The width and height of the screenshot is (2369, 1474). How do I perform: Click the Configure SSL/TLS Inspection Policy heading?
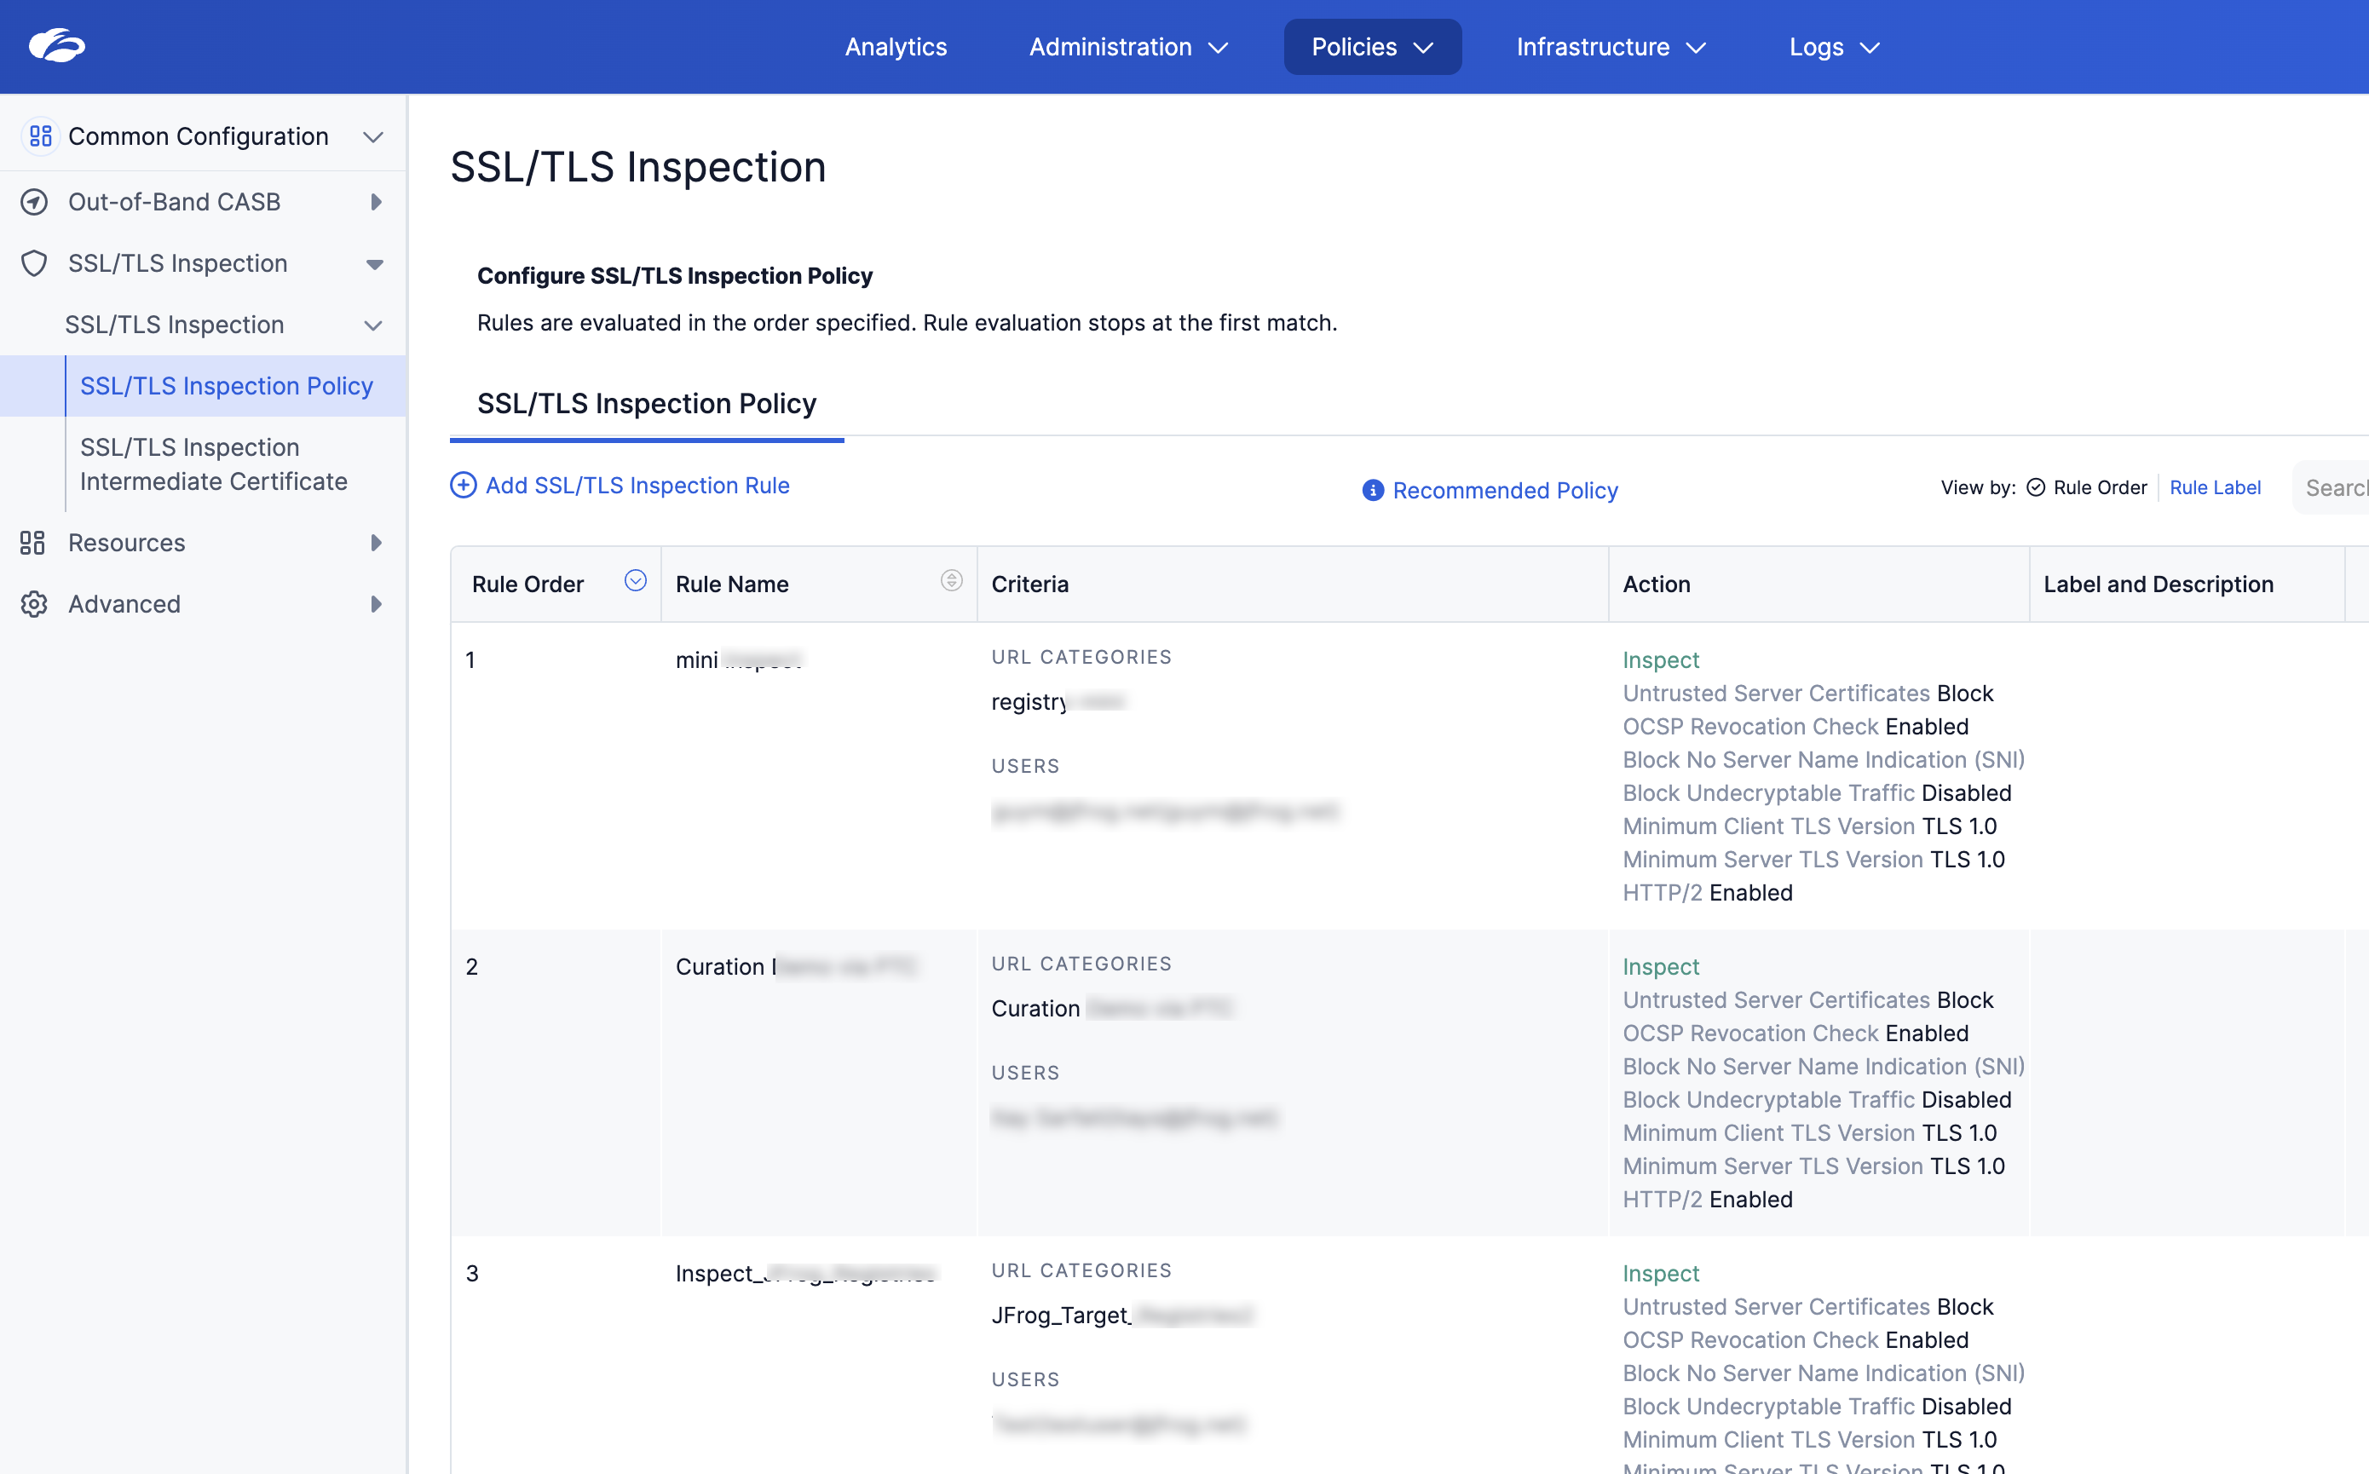tap(675, 276)
